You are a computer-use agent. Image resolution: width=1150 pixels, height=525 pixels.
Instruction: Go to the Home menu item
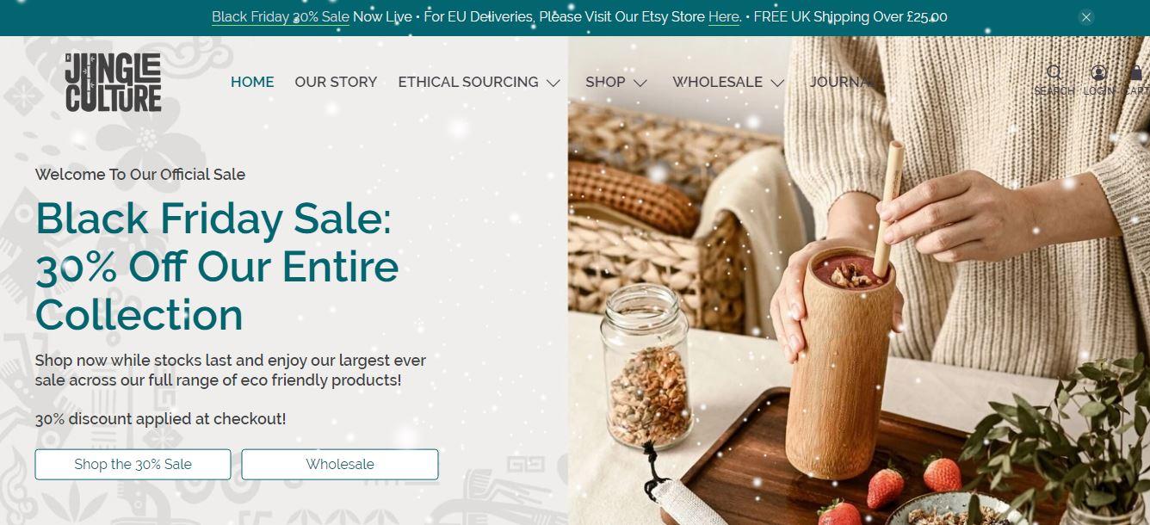coord(252,82)
